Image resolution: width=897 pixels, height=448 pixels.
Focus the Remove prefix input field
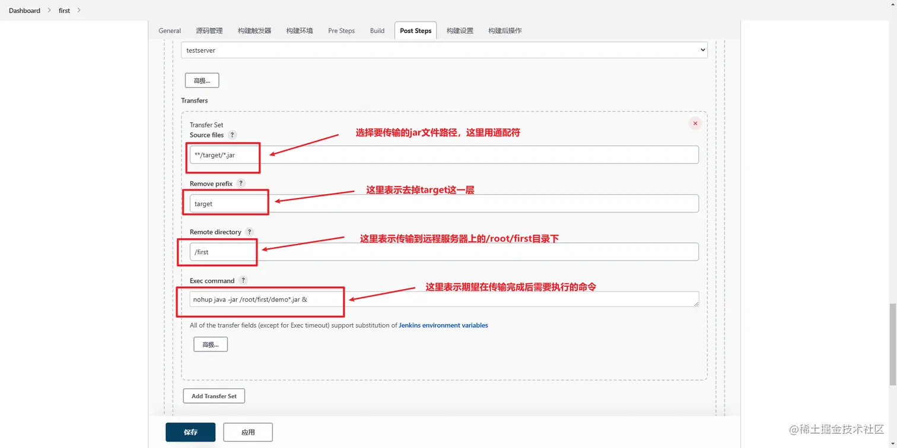point(444,203)
